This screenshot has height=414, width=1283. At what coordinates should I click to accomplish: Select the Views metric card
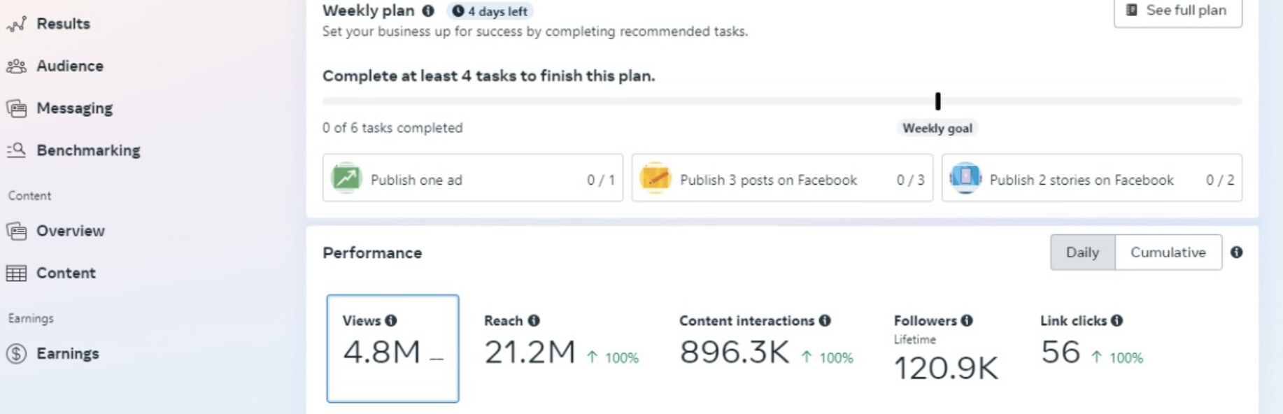[x=392, y=348]
